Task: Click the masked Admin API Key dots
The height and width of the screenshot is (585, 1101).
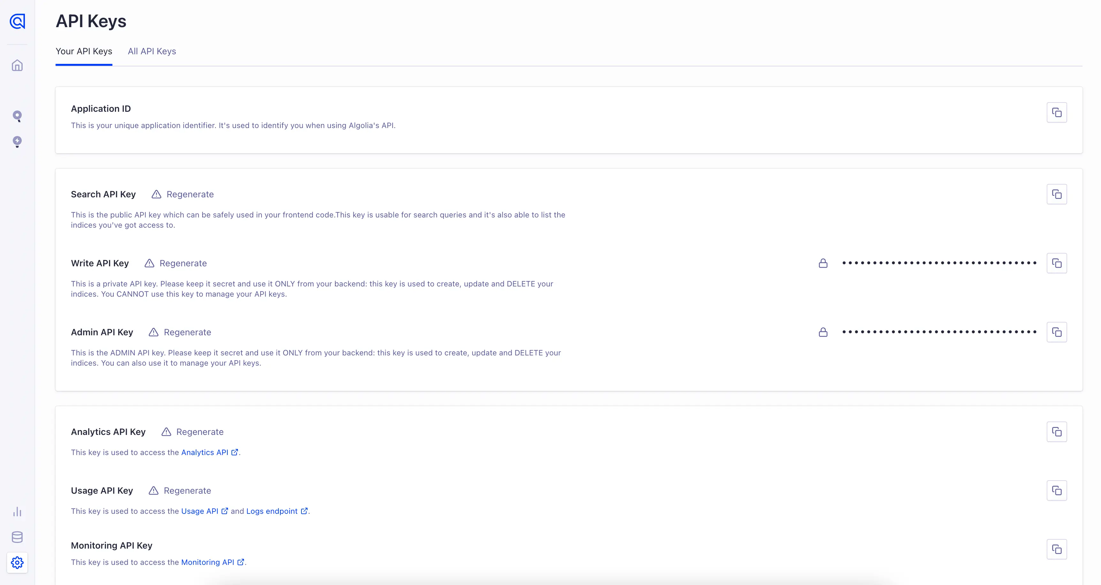Action: click(x=939, y=331)
